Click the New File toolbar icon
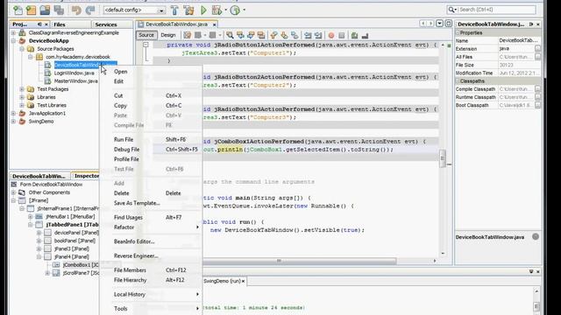This screenshot has height=315, width=561. [x=18, y=10]
